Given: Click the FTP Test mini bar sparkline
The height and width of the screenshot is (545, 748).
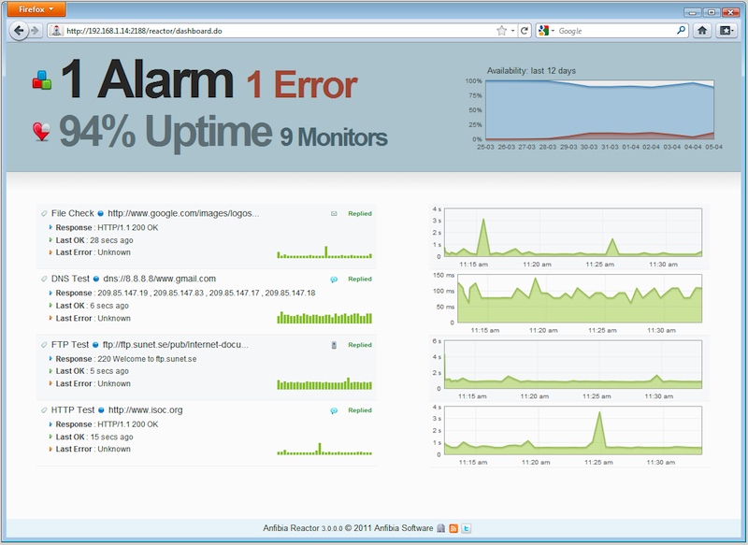Looking at the screenshot, I should pos(324,383).
